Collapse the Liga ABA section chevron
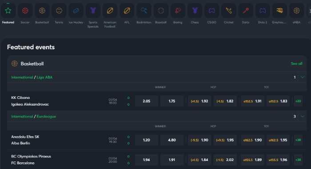 click(303, 77)
